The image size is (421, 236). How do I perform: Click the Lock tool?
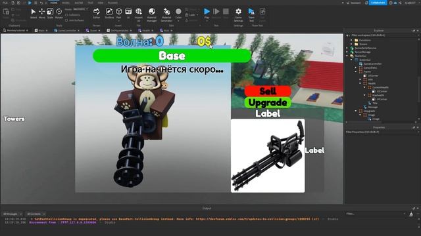pyautogui.click(x=191, y=15)
